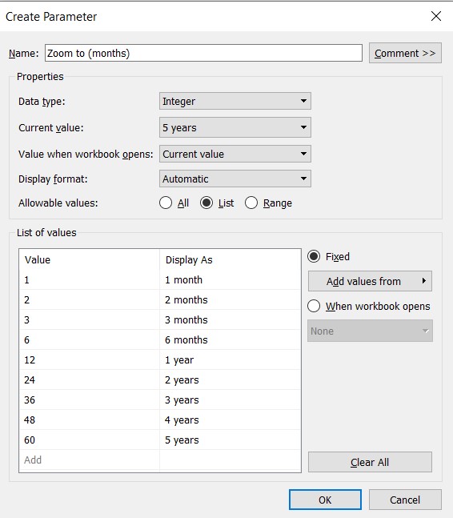453x518 pixels.
Task: Select value cell 36
Action: (x=89, y=400)
